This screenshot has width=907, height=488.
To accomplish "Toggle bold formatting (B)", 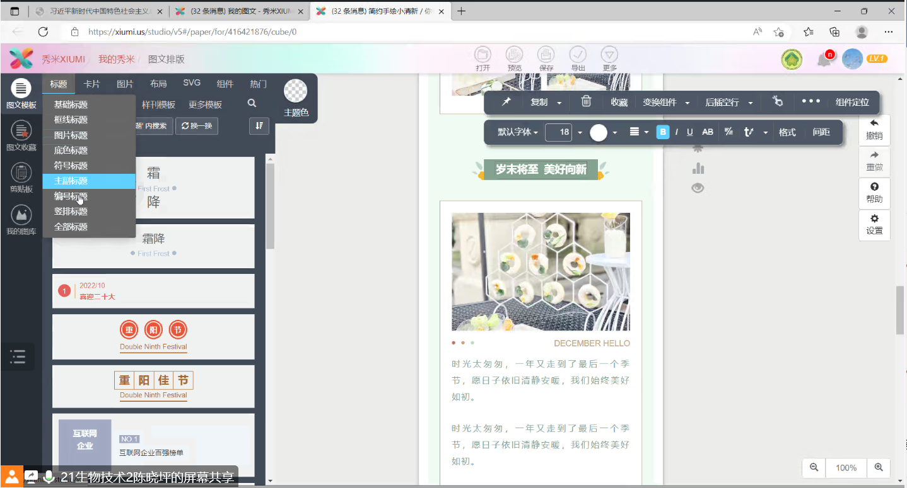I will (662, 132).
